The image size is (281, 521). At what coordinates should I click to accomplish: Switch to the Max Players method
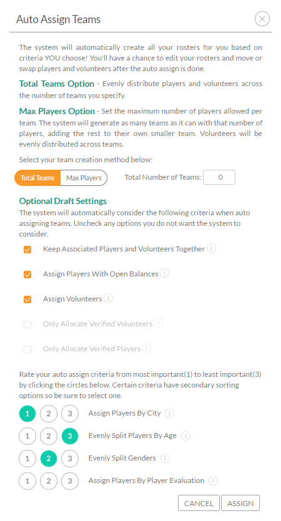pyautogui.click(x=84, y=178)
